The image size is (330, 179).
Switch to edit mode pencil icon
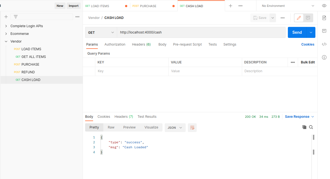299,18
